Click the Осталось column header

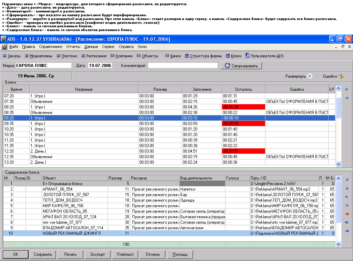(244, 89)
